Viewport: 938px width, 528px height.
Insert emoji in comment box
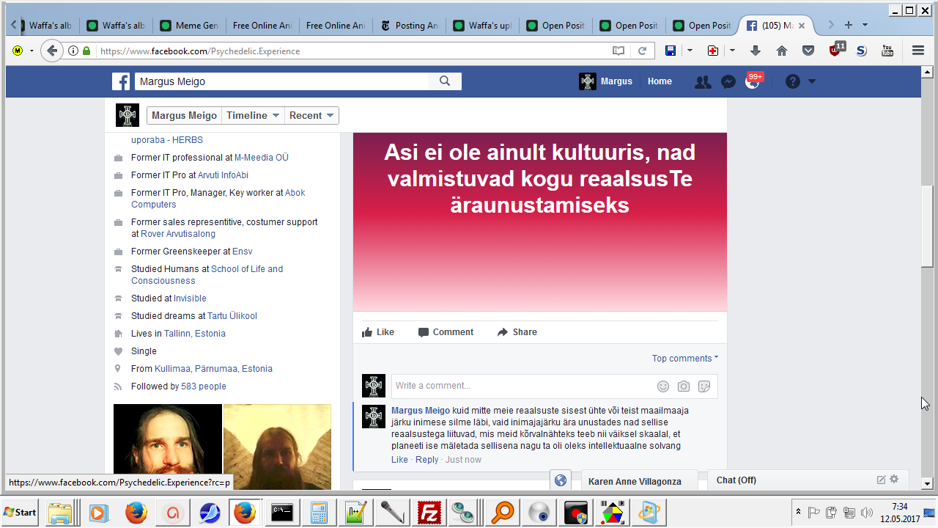click(x=663, y=386)
